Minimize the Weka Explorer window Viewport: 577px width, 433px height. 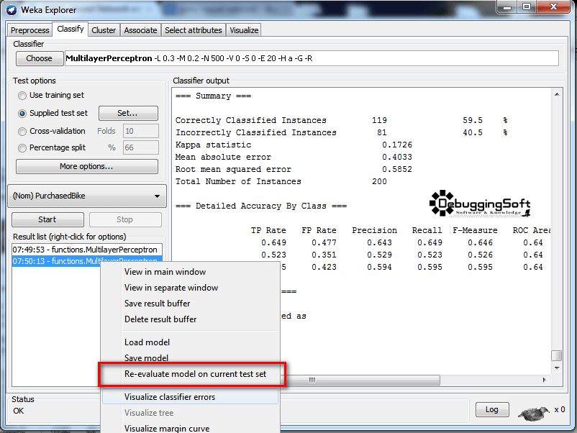pos(507,7)
